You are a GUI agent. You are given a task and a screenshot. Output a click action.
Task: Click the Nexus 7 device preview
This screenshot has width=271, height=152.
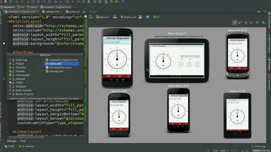click(x=238, y=116)
